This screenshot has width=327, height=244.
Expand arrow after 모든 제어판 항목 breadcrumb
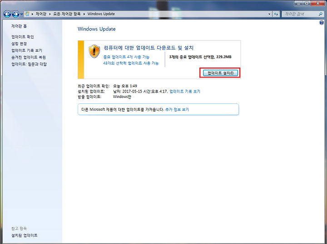[84, 14]
